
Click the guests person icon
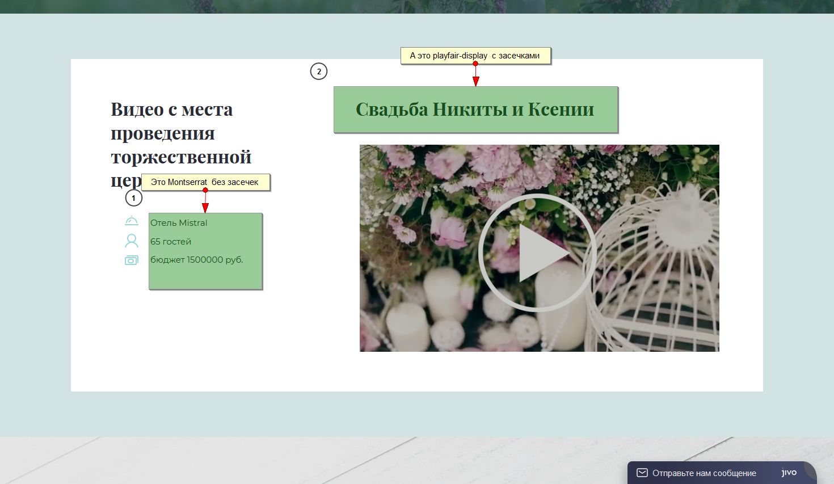[x=132, y=241]
